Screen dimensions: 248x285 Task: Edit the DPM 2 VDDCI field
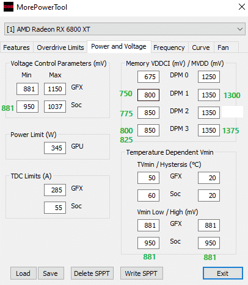point(148,113)
